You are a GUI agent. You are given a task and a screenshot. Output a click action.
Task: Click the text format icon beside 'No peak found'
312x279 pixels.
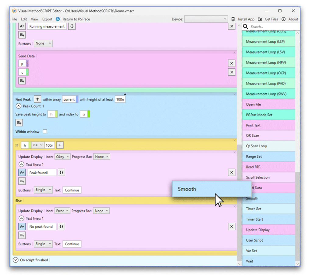tap(22, 227)
